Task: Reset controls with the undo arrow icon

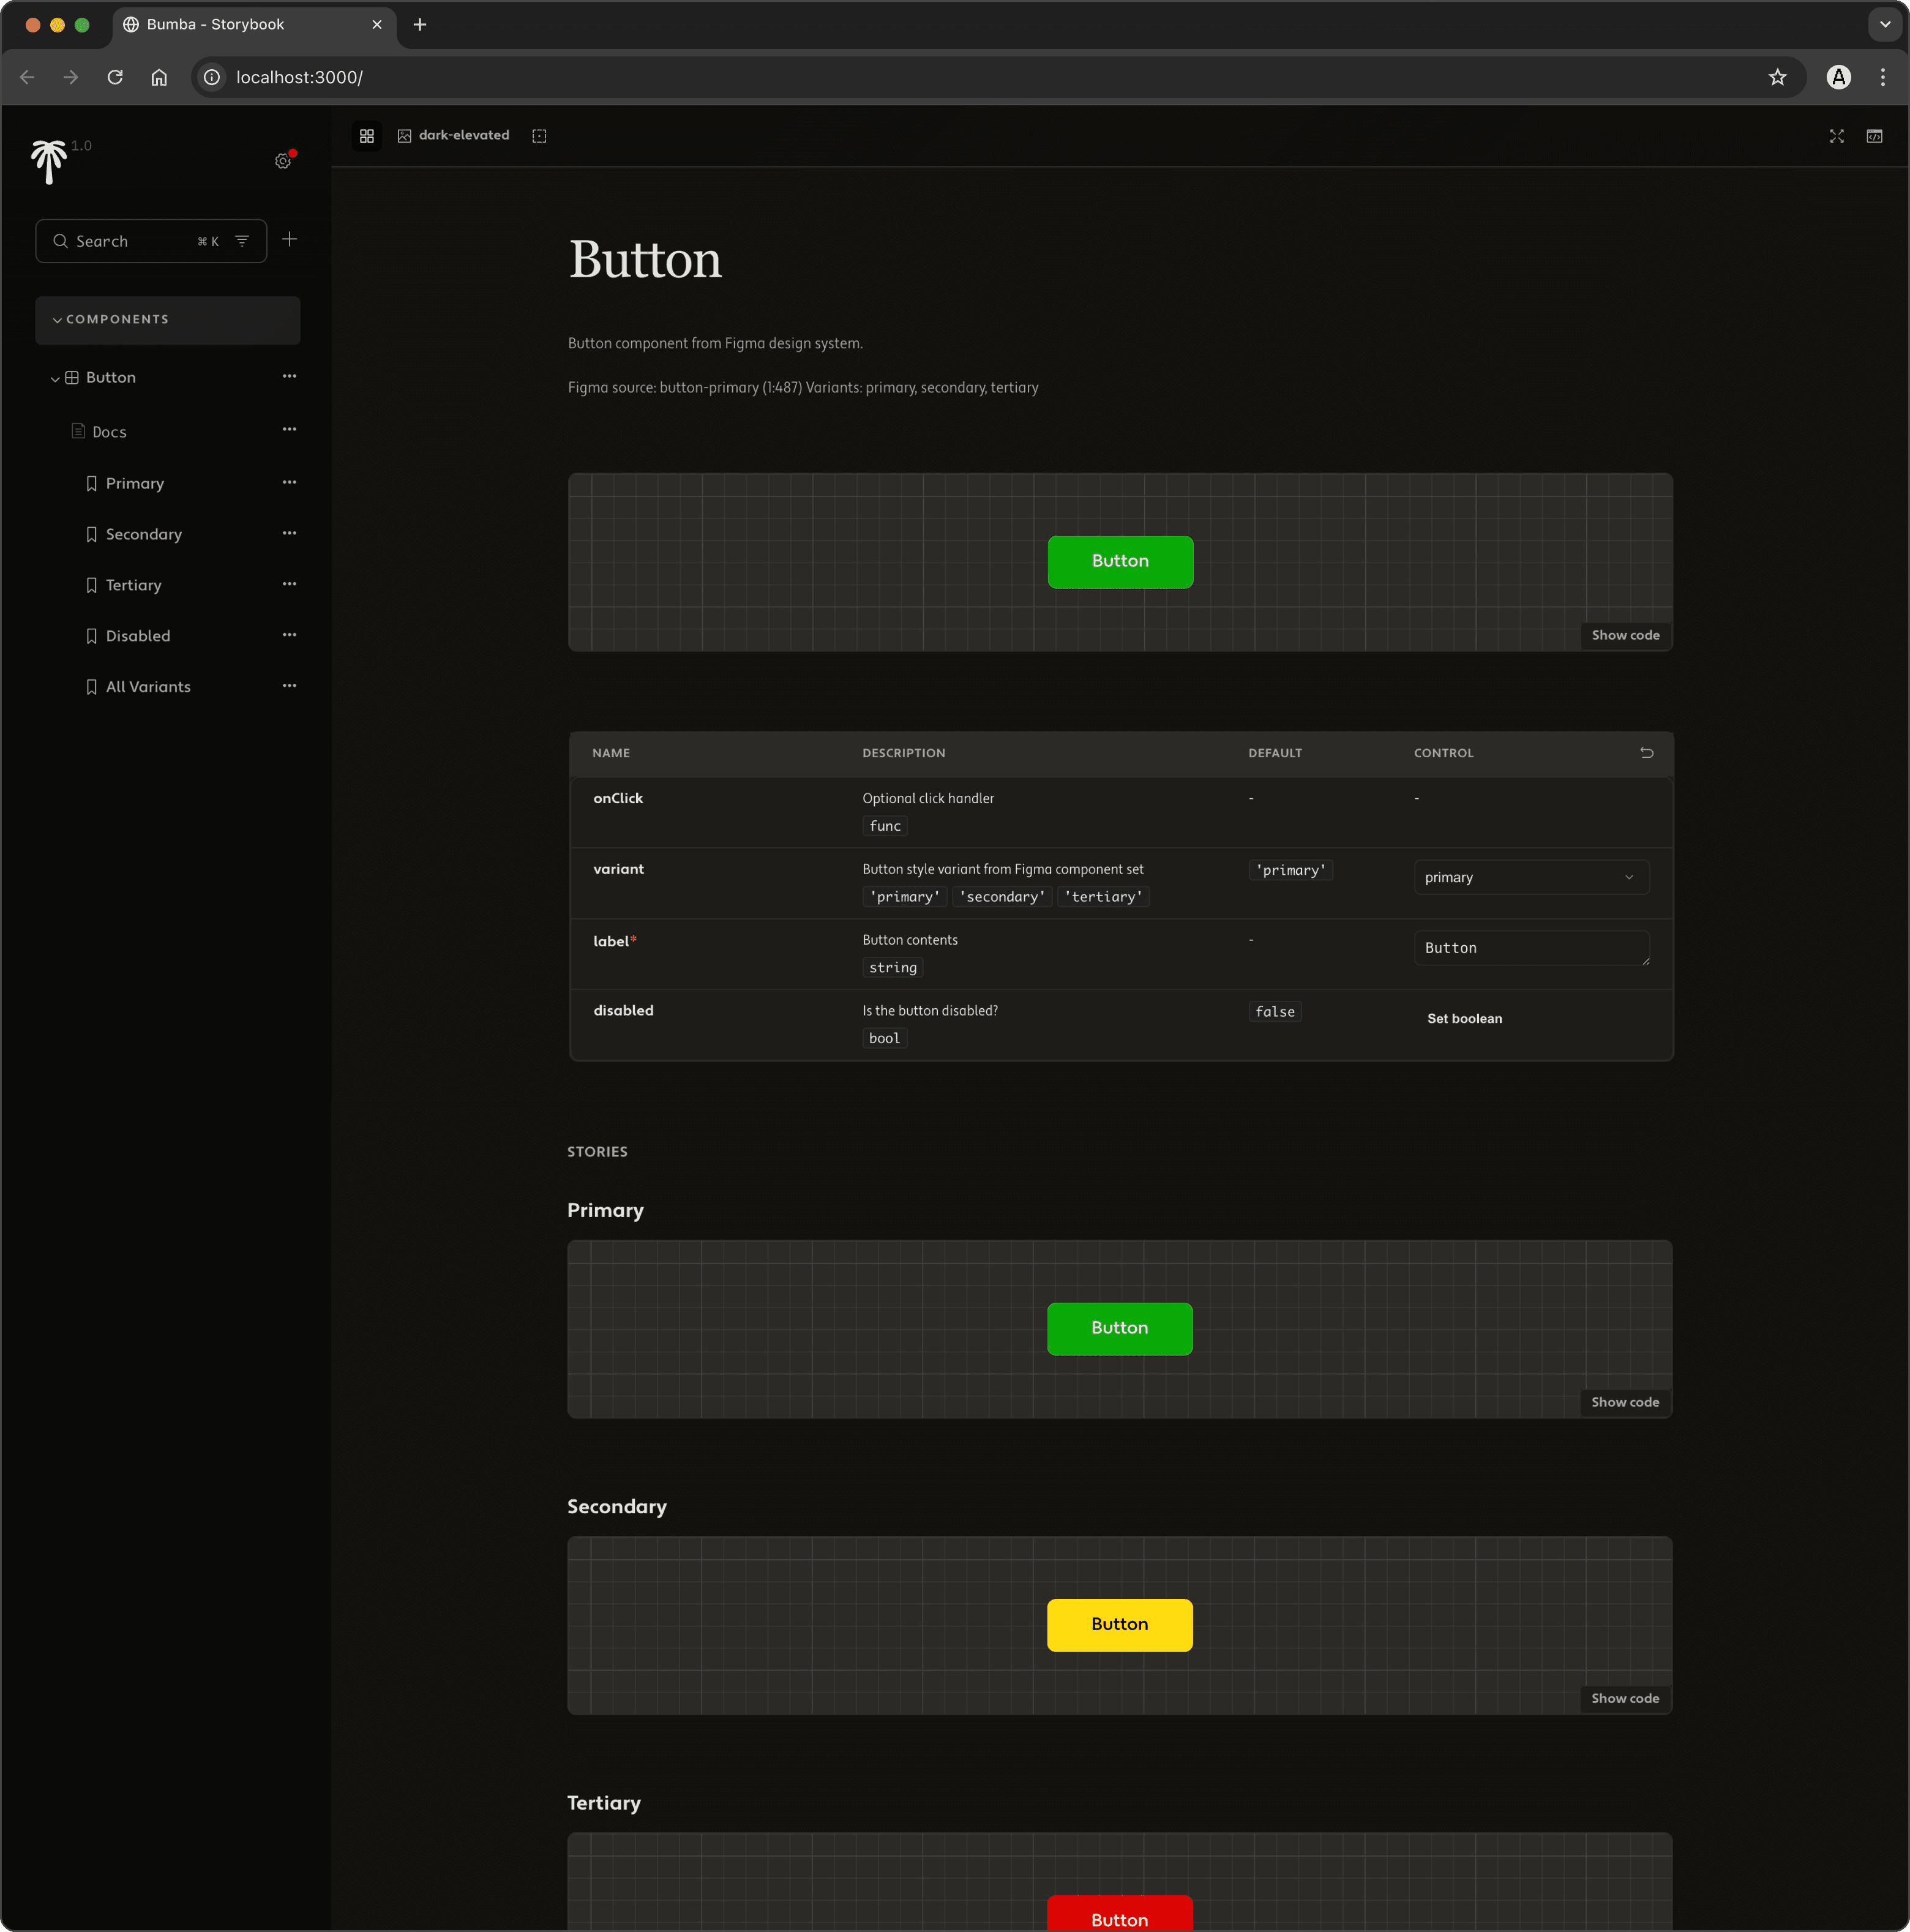Action: pos(1646,753)
